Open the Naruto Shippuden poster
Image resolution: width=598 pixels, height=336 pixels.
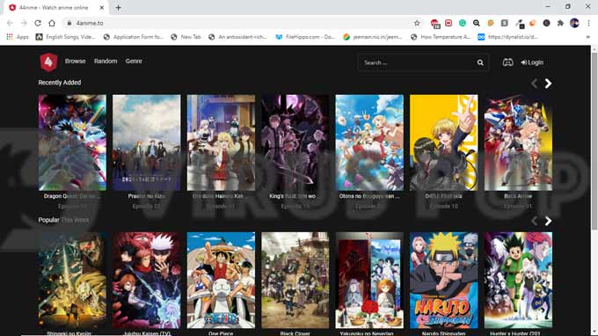point(443,281)
